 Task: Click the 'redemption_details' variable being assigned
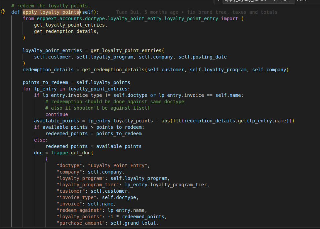click(x=48, y=70)
